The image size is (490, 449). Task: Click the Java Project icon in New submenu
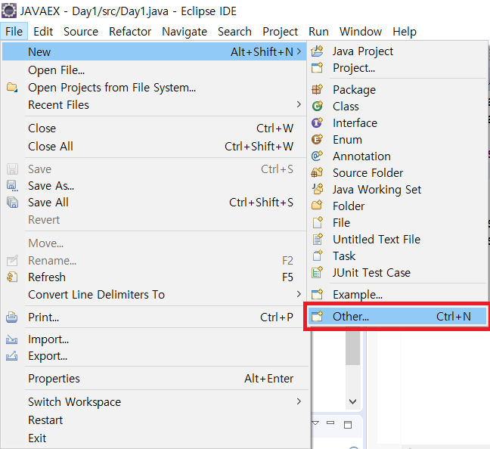(317, 51)
